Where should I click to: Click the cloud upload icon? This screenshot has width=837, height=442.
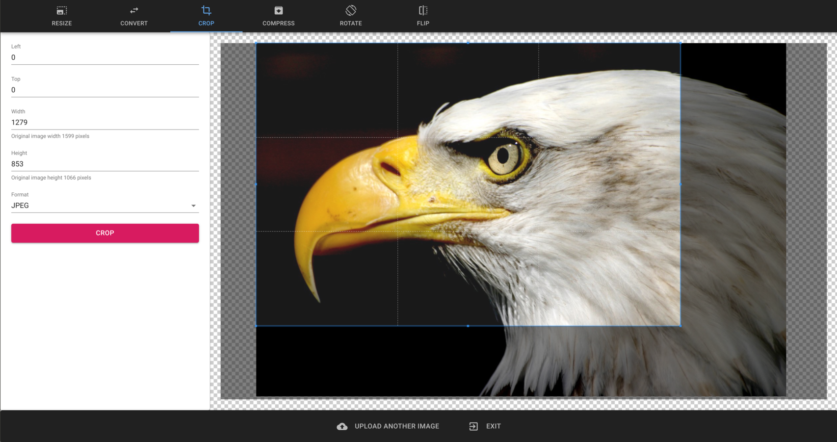pyautogui.click(x=342, y=426)
